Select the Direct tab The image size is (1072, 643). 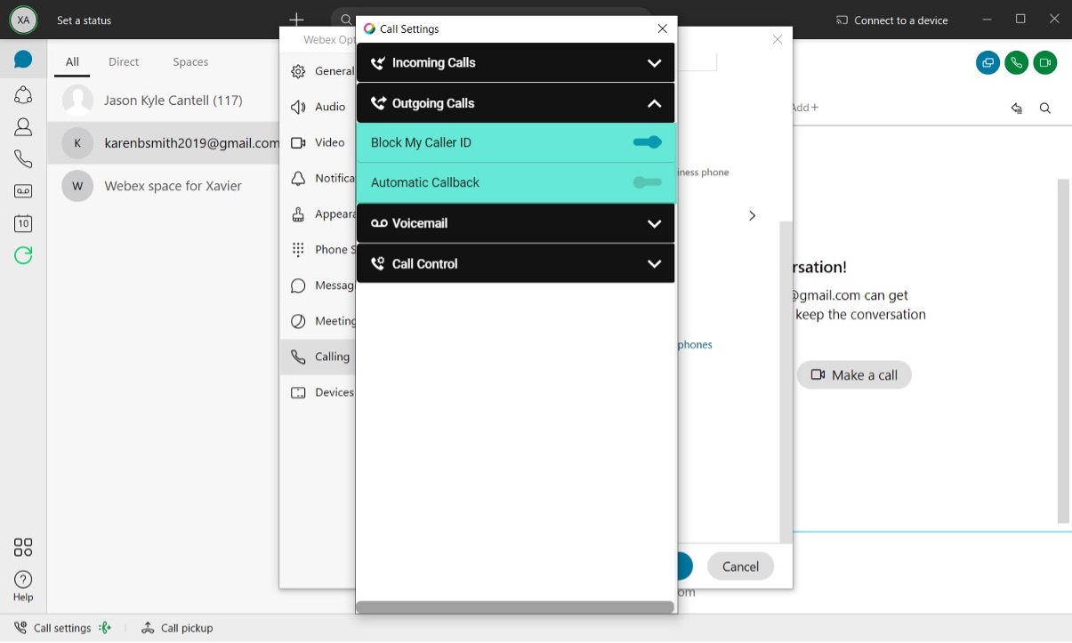click(x=124, y=61)
